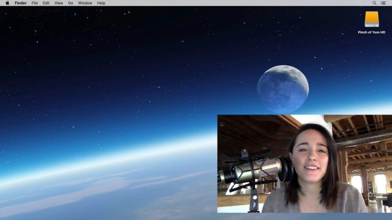Click the Pinch of Yum HD label
Image resolution: width=392 pixels, height=220 pixels.
pyautogui.click(x=372, y=32)
